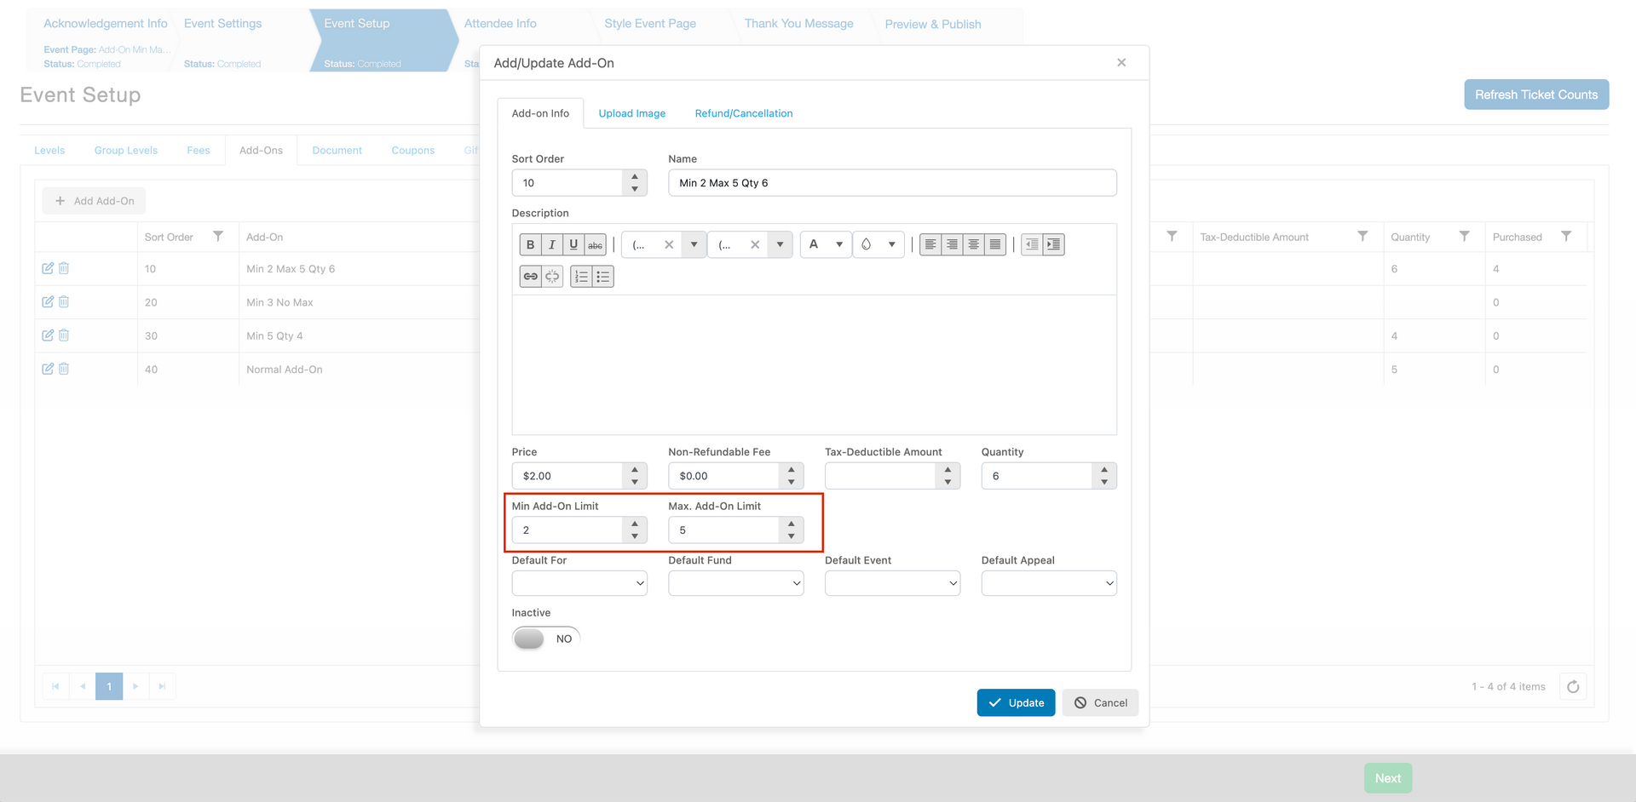Decrease the Tax-Deductible Amount
The image size is (1636, 802).
948,482
